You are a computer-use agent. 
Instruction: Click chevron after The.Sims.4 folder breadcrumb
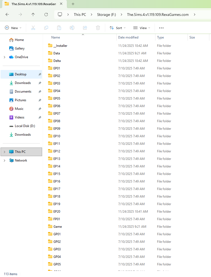pos(195,15)
